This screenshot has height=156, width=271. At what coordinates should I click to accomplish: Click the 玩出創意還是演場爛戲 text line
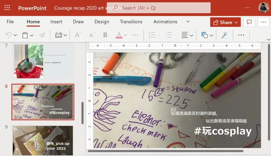(x=226, y=121)
